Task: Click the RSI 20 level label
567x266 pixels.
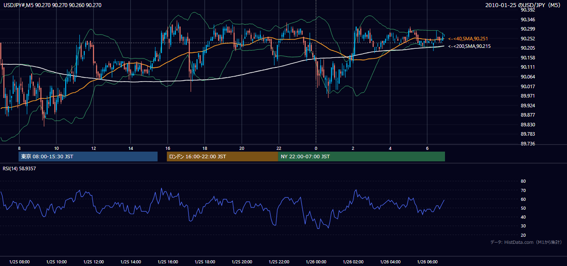Action: click(523, 235)
